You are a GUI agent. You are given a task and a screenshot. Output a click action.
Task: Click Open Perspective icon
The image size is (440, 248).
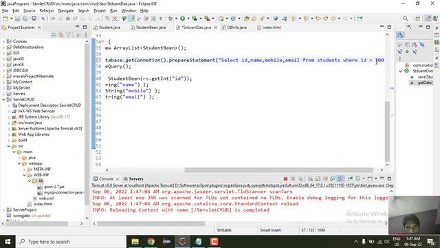[417, 19]
